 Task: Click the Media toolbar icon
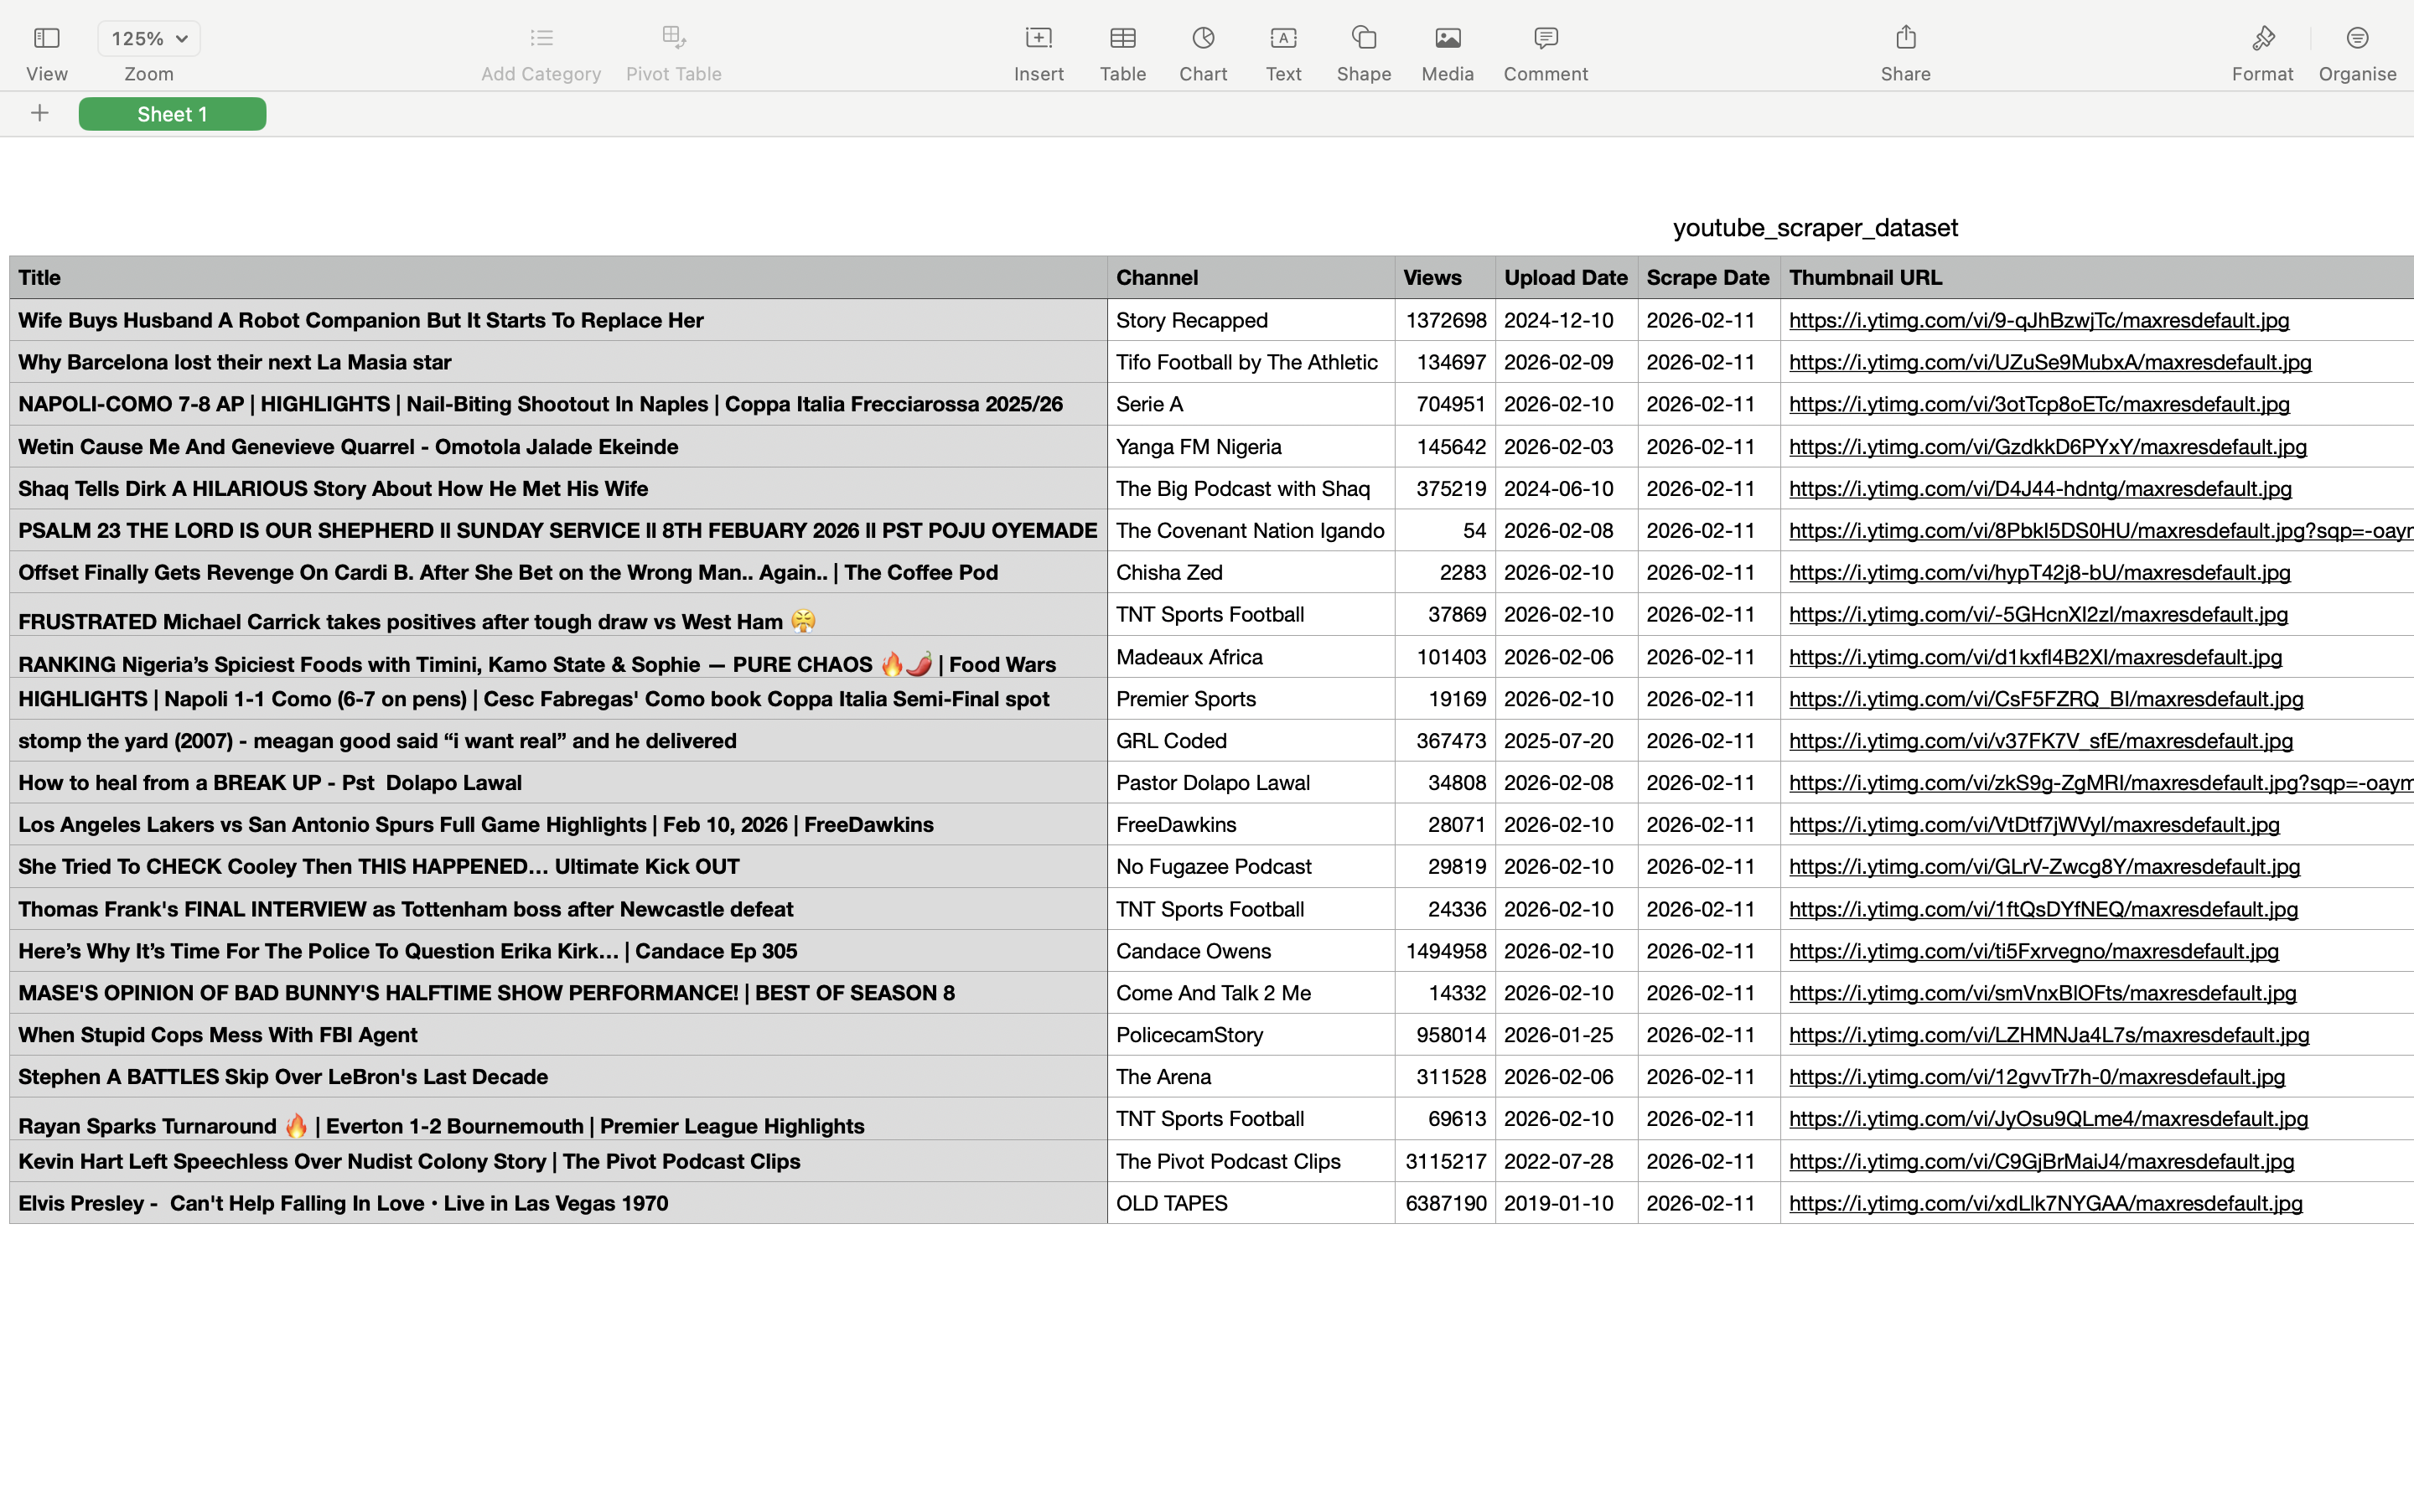point(1448,39)
